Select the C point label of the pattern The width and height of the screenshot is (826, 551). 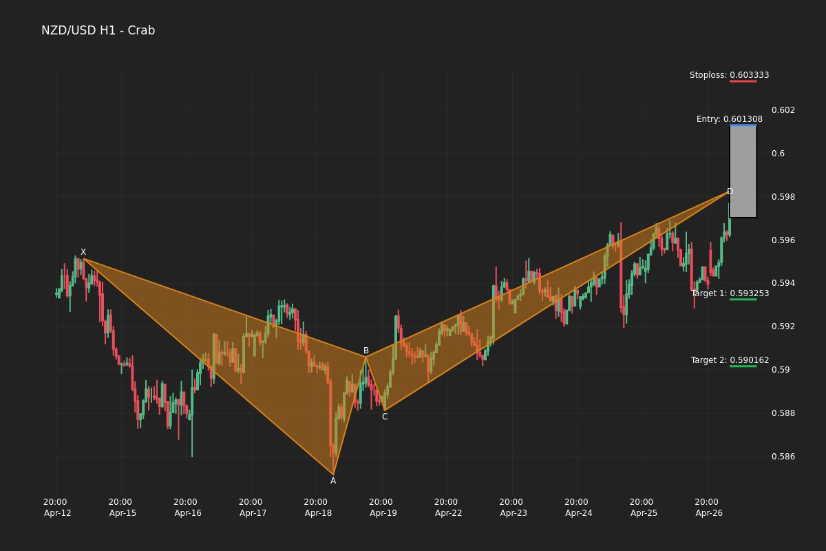point(385,417)
